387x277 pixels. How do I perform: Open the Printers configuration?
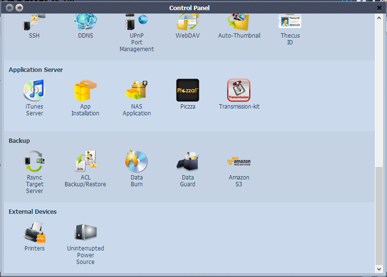point(34,232)
